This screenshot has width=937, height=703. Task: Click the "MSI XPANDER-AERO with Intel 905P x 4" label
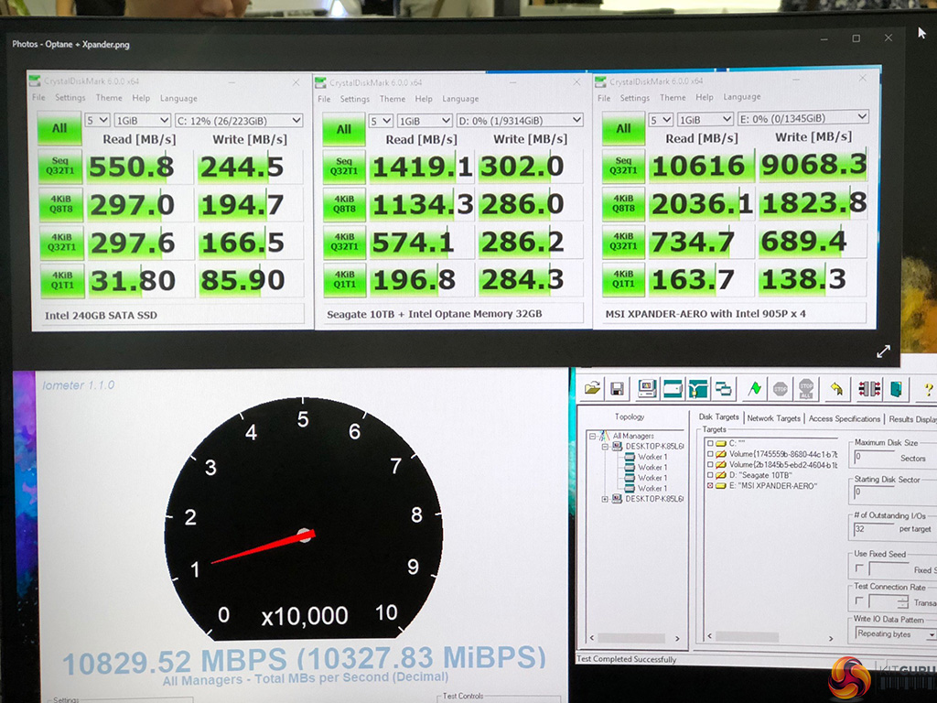point(705,313)
